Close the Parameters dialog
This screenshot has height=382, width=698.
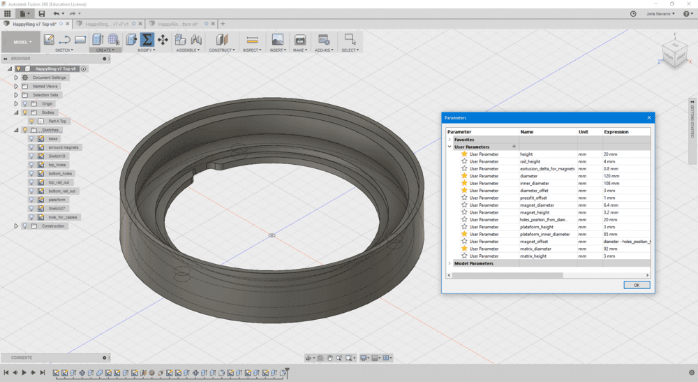pos(649,117)
